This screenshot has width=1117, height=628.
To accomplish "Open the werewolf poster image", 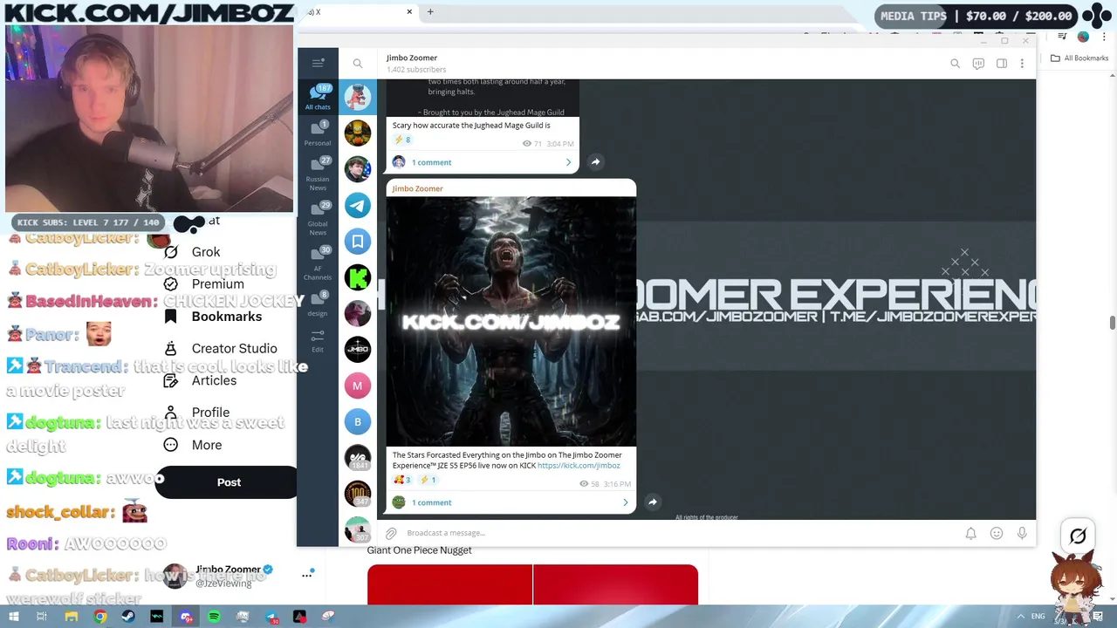I will (511, 321).
